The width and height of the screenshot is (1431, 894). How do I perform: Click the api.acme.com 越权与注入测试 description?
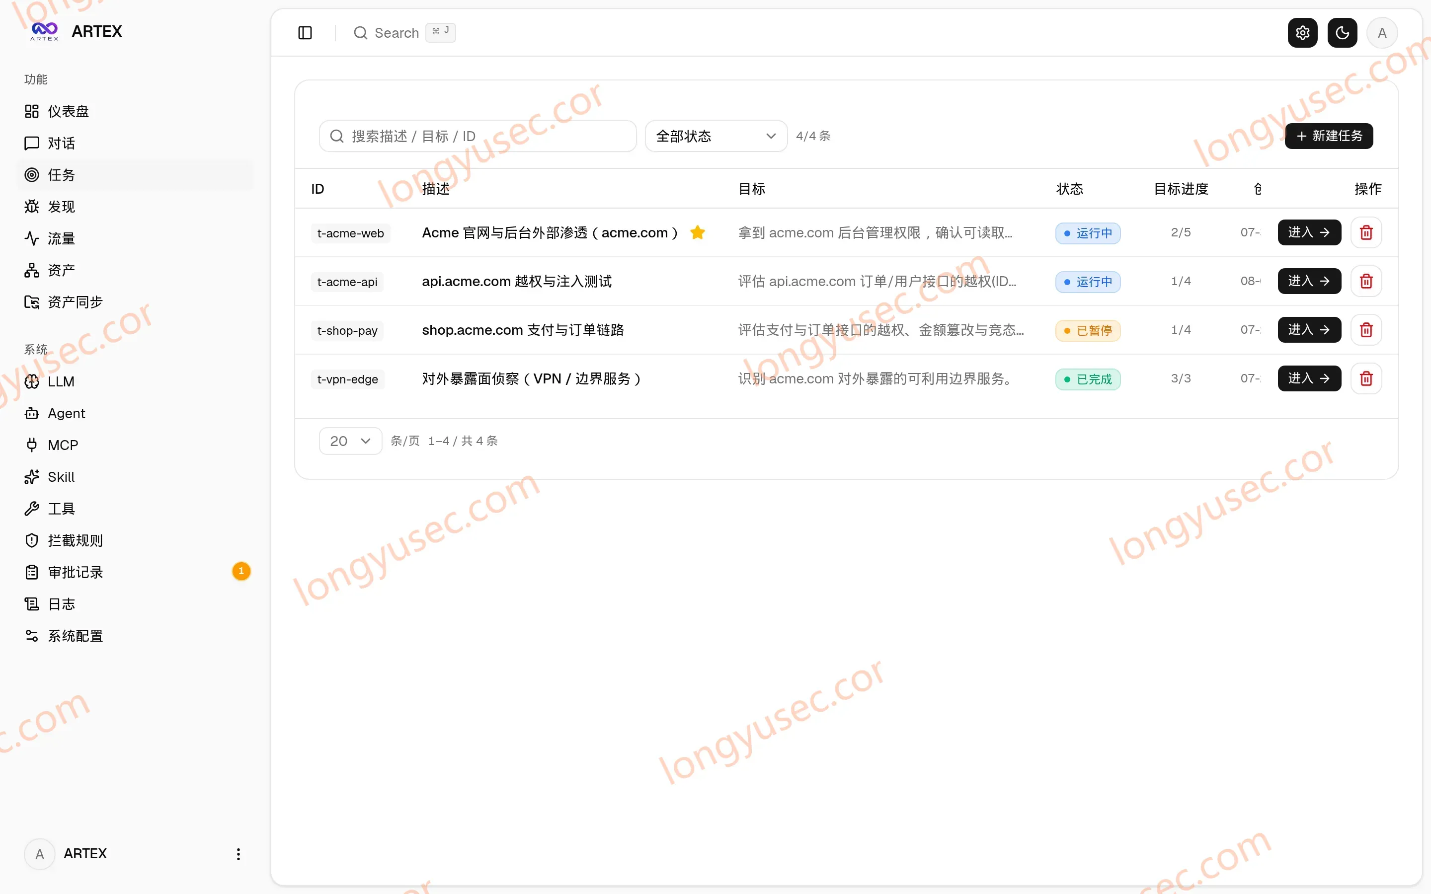point(517,282)
